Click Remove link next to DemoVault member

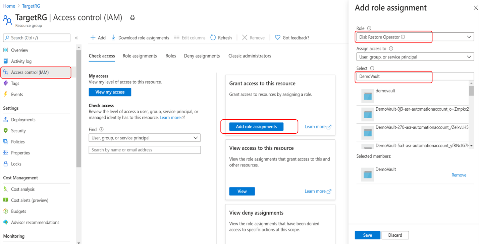tap(459, 175)
